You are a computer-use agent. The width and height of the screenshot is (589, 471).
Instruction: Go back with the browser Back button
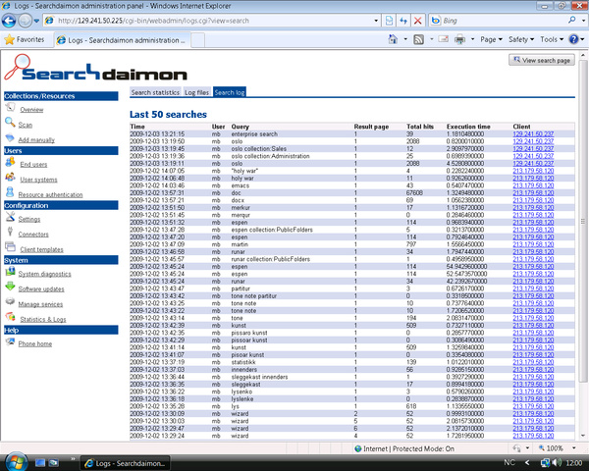coord(9,21)
